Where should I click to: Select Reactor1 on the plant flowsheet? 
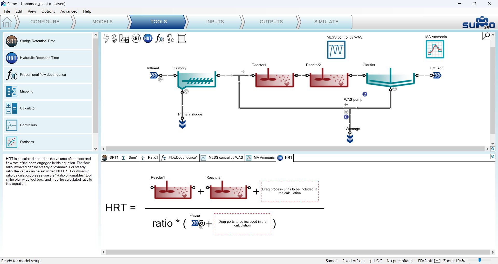tap(274, 78)
